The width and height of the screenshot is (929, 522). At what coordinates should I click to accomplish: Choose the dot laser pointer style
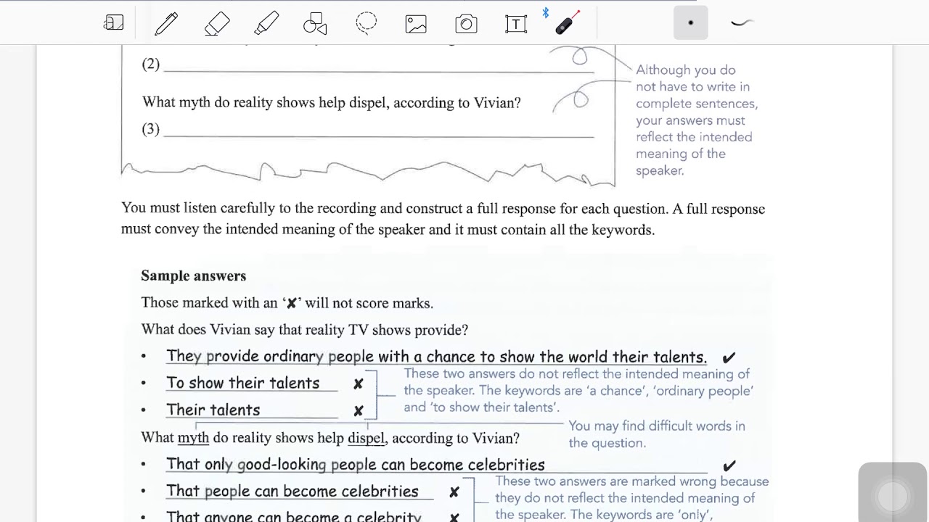pos(690,23)
